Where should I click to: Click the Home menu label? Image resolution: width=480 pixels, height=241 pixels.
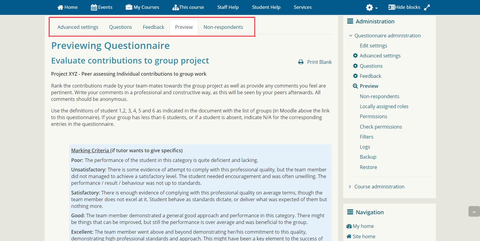coord(71,7)
